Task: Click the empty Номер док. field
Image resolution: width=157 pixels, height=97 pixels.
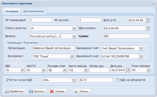Action: 99,70
